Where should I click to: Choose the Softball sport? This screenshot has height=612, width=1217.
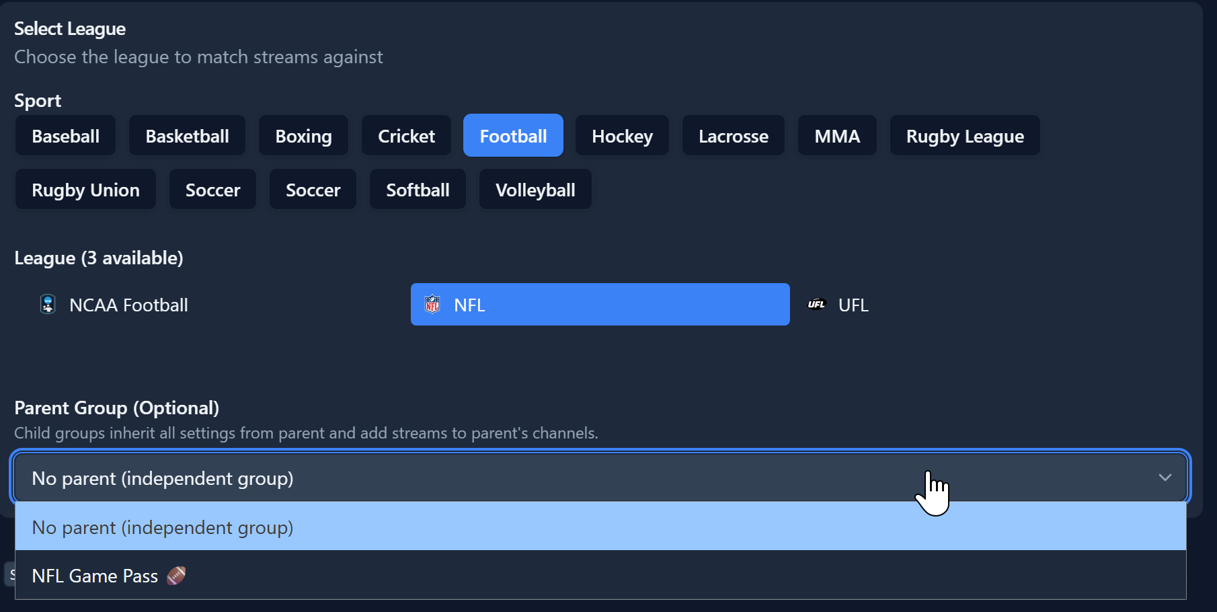point(418,190)
